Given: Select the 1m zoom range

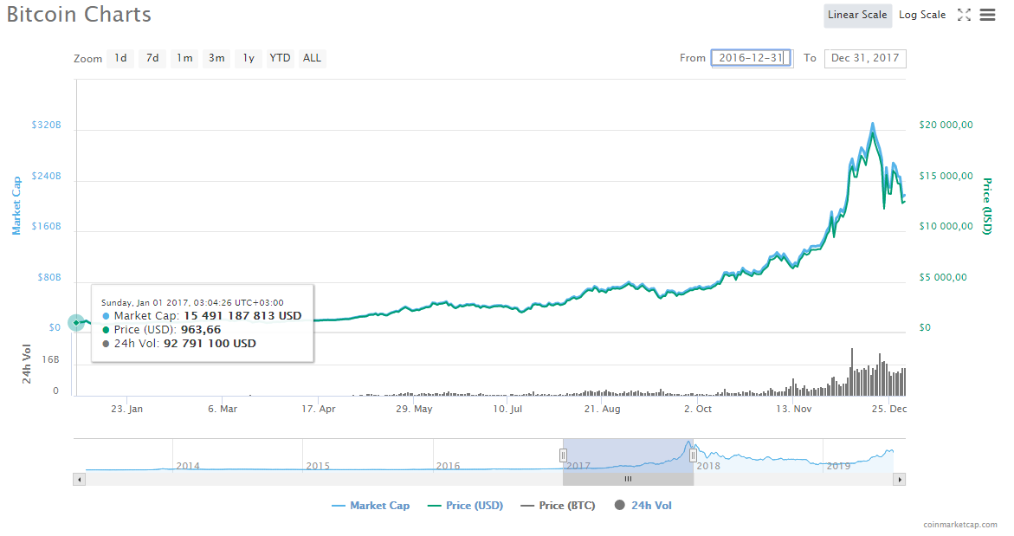Looking at the screenshot, I should [x=184, y=58].
